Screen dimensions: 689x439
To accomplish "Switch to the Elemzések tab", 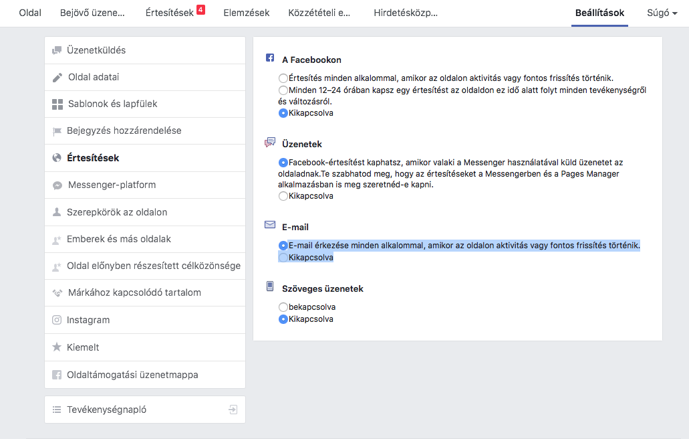I will (247, 13).
